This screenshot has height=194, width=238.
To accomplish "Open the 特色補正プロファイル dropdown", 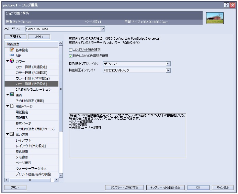I will 168,64.
